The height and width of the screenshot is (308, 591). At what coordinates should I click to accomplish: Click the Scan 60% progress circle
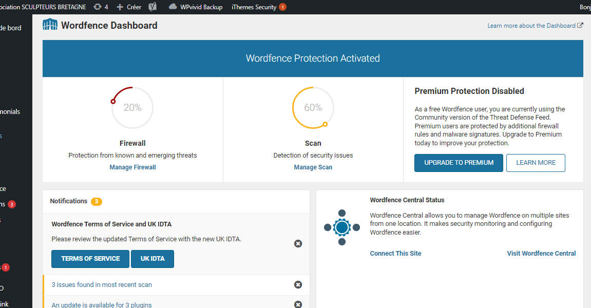pyautogui.click(x=313, y=108)
